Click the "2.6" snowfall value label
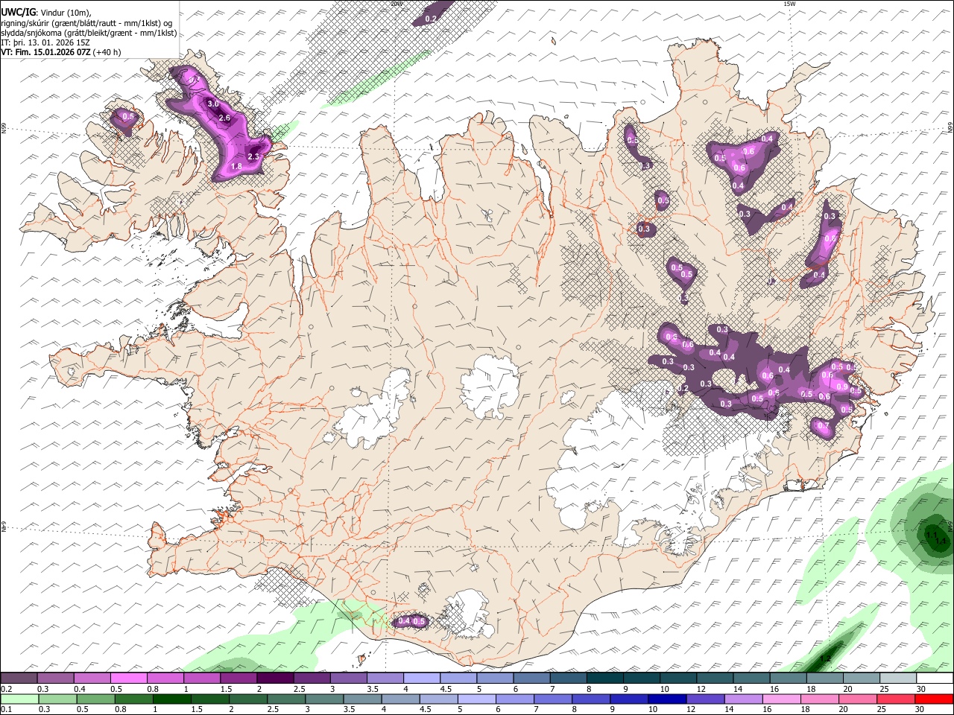Screen dimensions: 954x715 pyautogui.click(x=224, y=118)
